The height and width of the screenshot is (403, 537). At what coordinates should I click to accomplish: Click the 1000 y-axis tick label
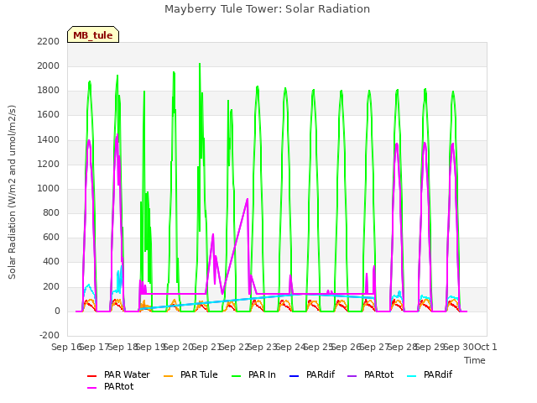(49, 188)
